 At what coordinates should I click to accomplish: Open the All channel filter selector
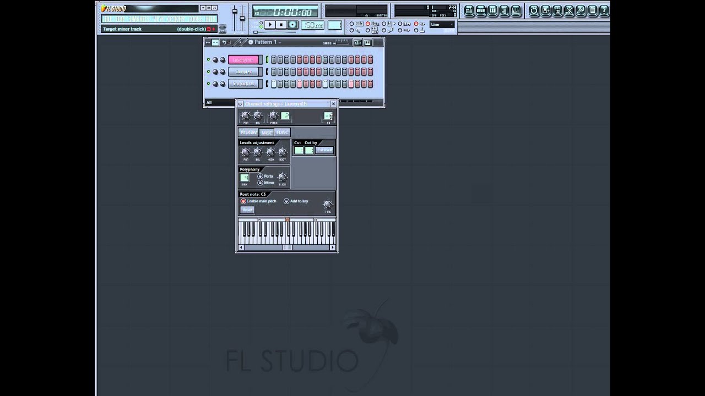219,102
